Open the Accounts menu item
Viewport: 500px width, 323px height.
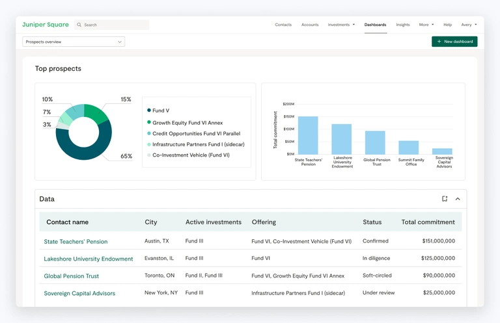(310, 25)
